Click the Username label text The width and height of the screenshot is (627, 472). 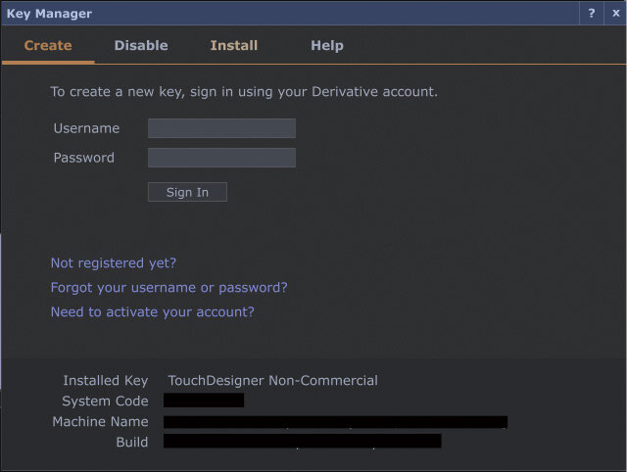click(86, 128)
